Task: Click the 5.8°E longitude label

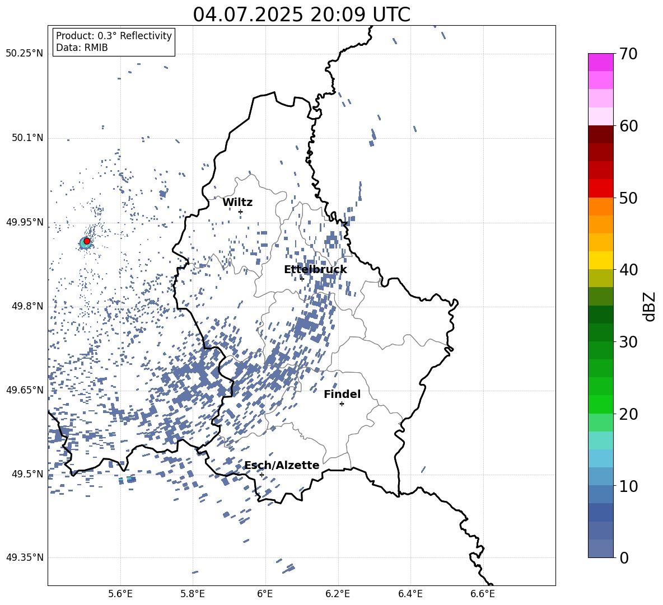Action: pos(193,594)
